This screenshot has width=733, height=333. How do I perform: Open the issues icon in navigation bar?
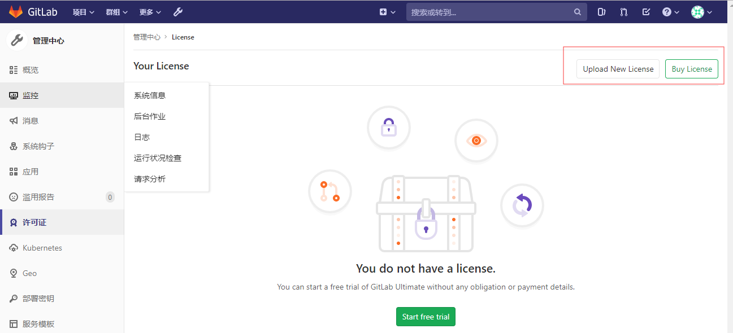(x=601, y=11)
